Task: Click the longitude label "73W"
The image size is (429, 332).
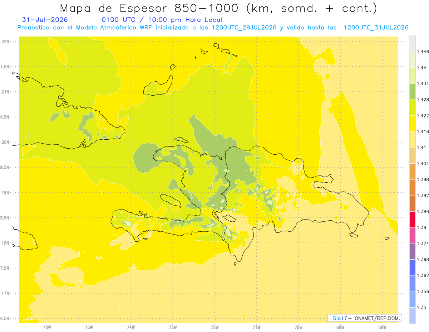Action: 173,327
